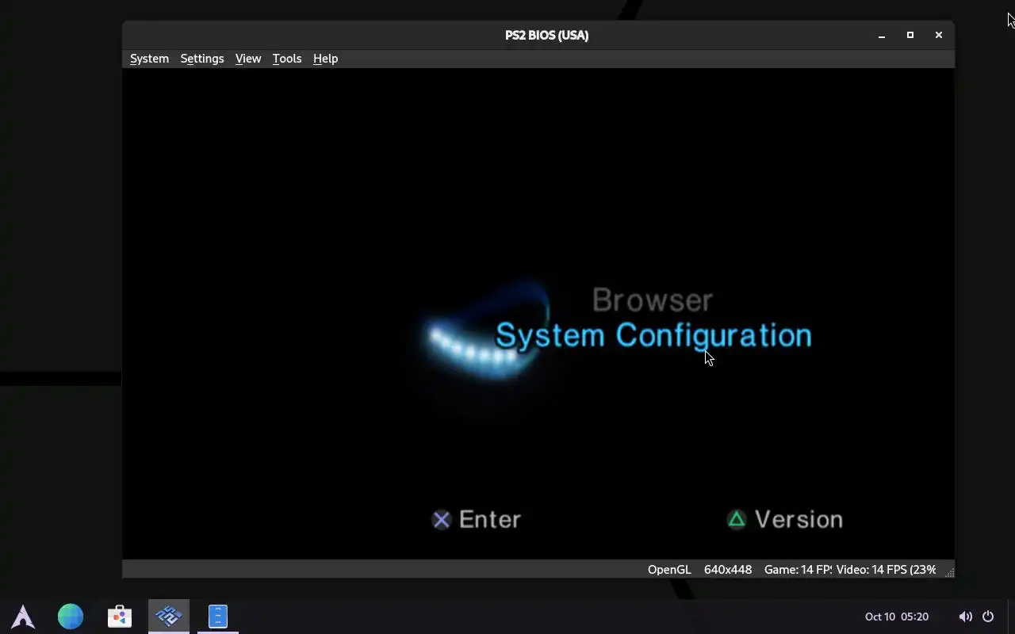Open the Settings menu

click(201, 59)
